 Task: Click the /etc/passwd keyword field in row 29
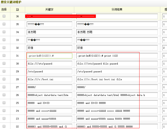pyautogui.click(x=49, y=71)
